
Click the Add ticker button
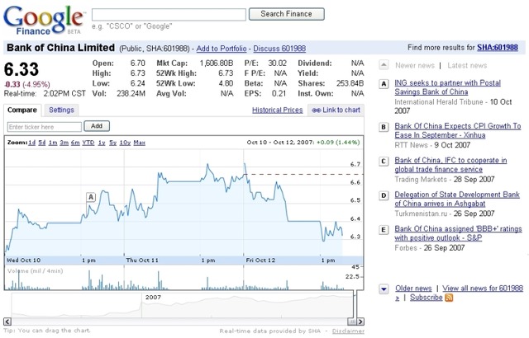coord(97,126)
